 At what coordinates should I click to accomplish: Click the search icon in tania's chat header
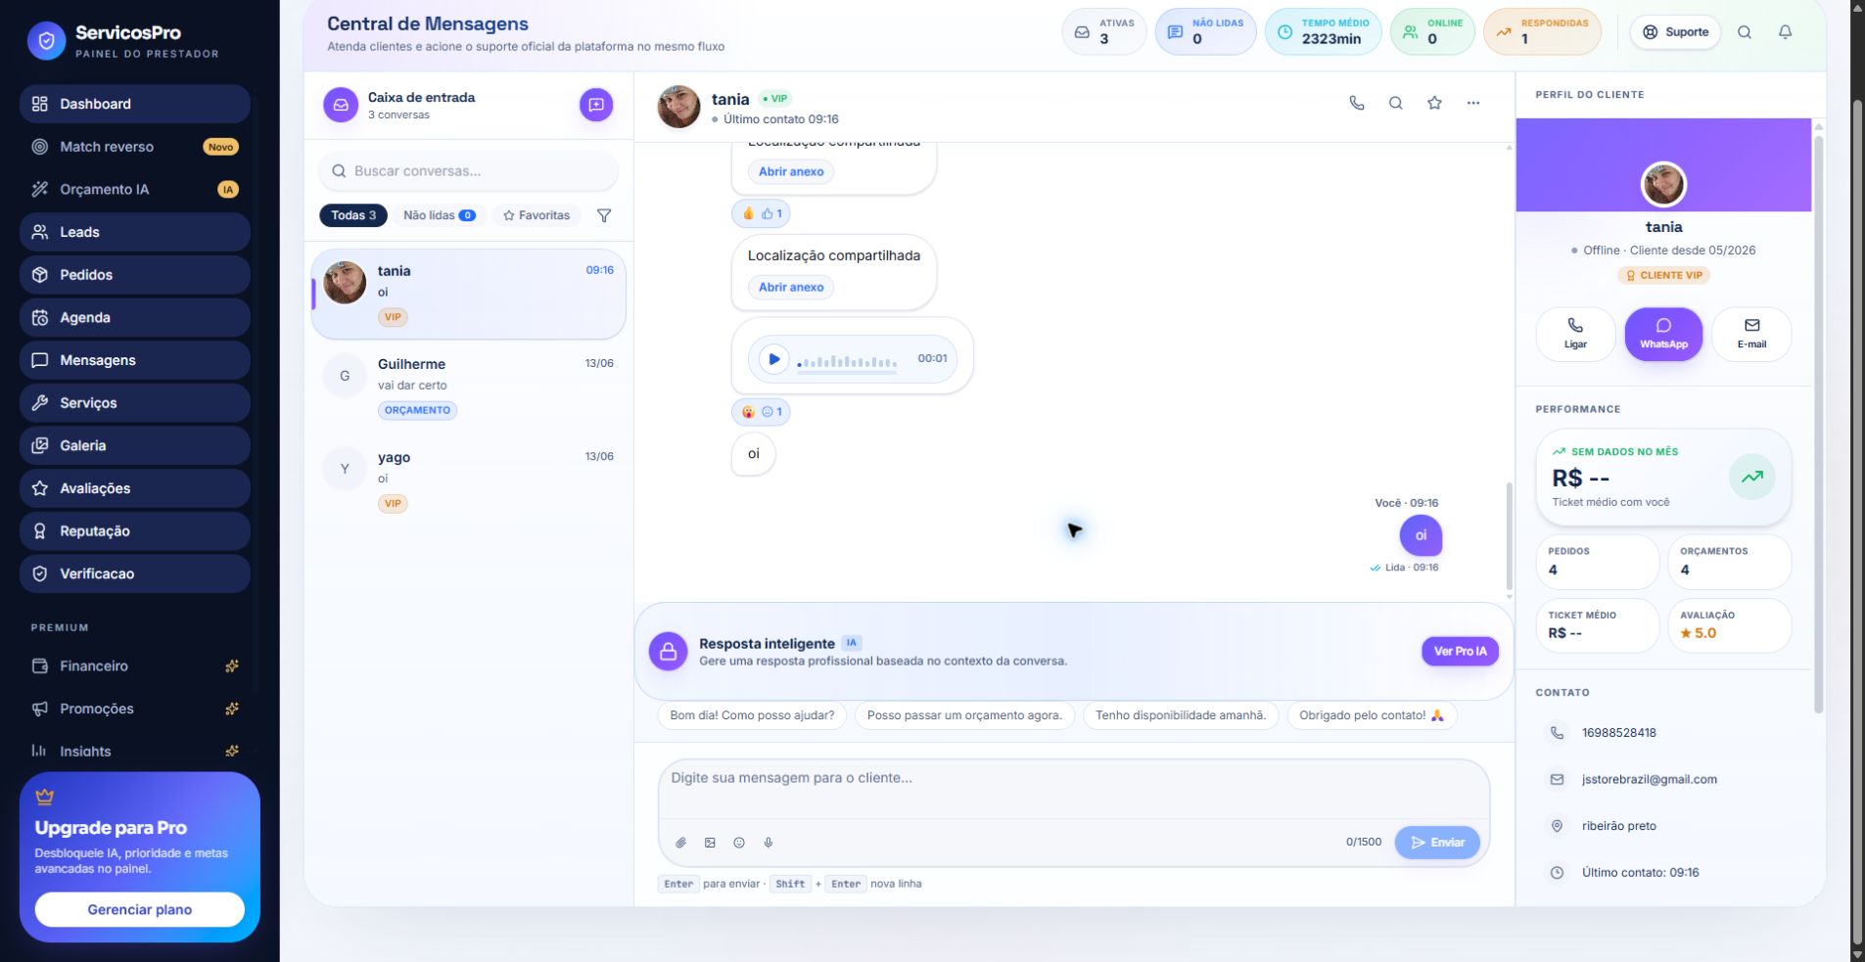(1396, 103)
